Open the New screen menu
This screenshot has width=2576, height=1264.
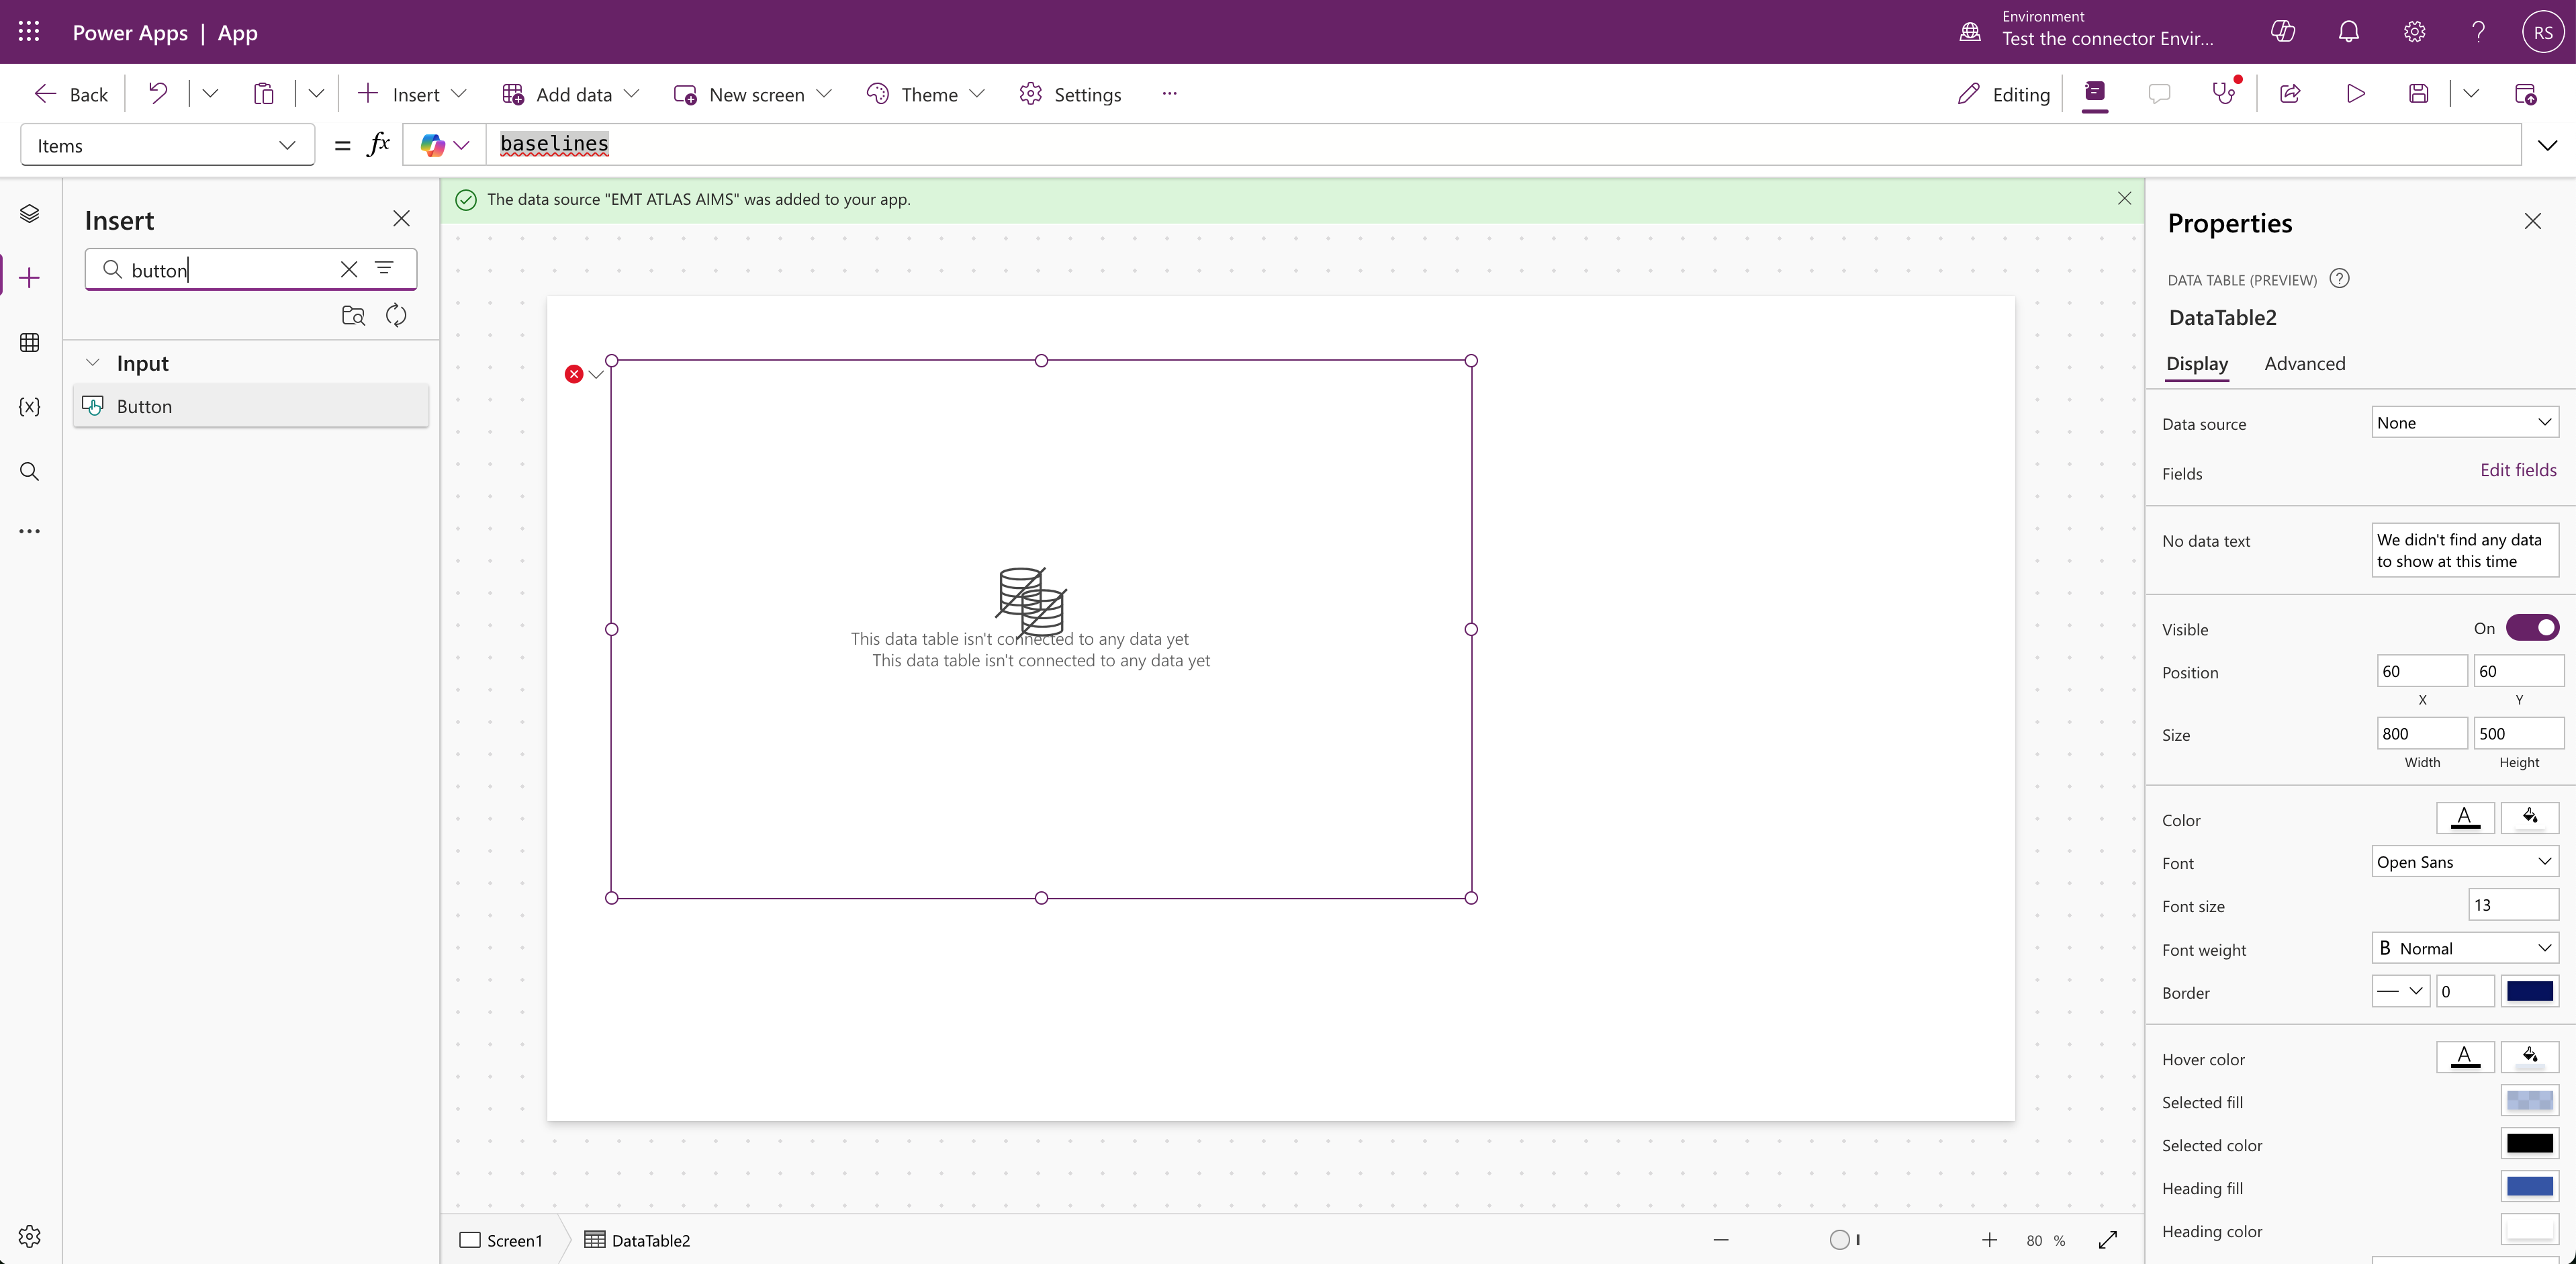[x=755, y=94]
